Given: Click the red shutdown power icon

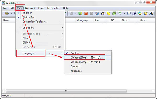Looking at the screenshot, I should coord(86,13).
